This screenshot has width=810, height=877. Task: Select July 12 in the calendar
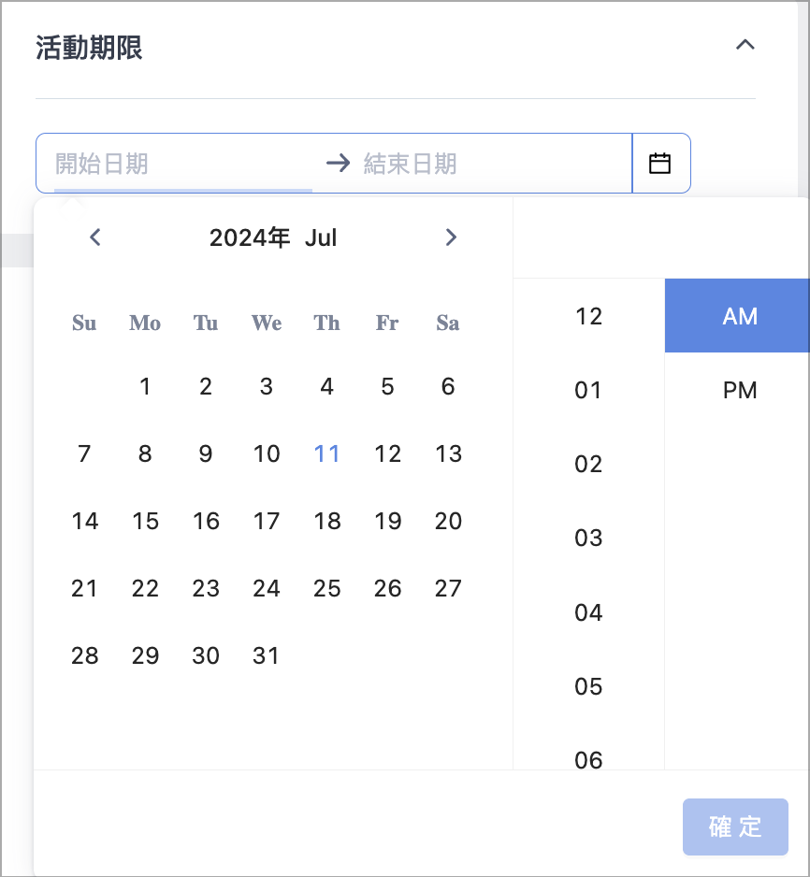[387, 453]
